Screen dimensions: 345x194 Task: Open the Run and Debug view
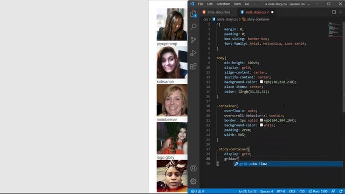pyautogui.click(x=194, y=53)
